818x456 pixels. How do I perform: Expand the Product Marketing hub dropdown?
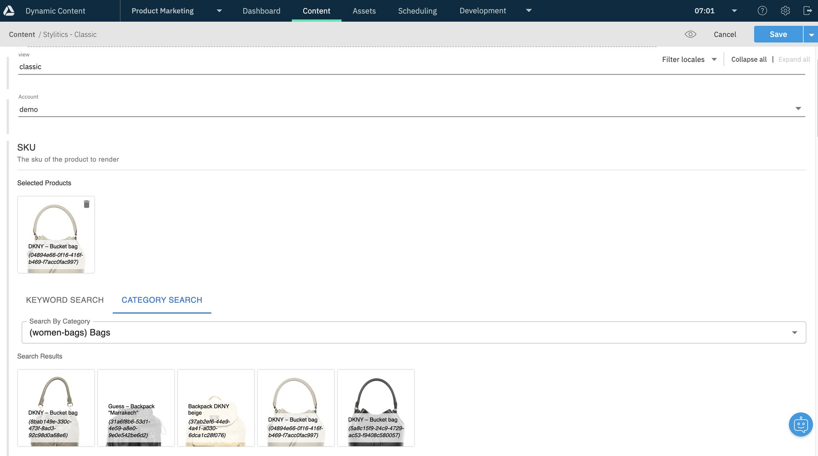point(219,11)
